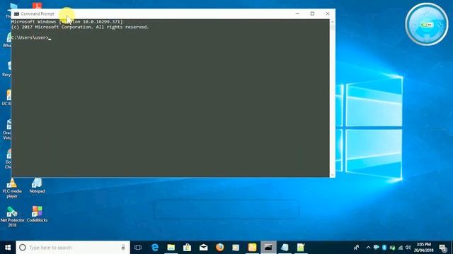Click the Command Prompt scrollbar up arrow
This screenshot has height=254, width=453.
click(332, 22)
